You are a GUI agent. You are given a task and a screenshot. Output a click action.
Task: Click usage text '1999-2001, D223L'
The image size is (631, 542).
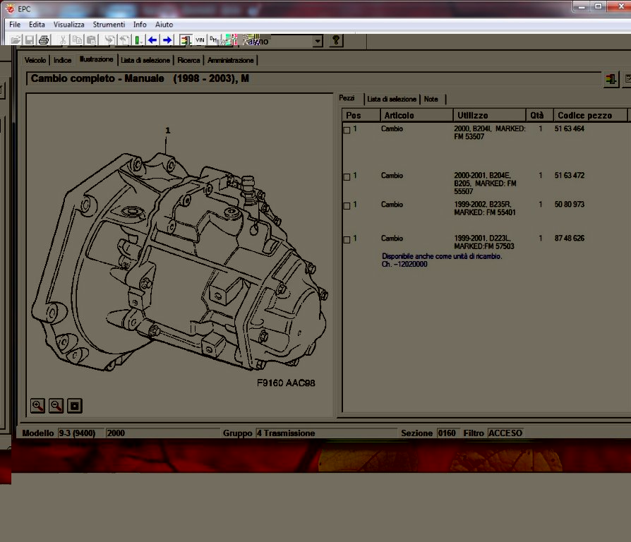(482, 239)
